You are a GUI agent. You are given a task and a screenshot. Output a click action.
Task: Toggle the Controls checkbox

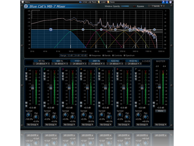[x=113, y=55]
